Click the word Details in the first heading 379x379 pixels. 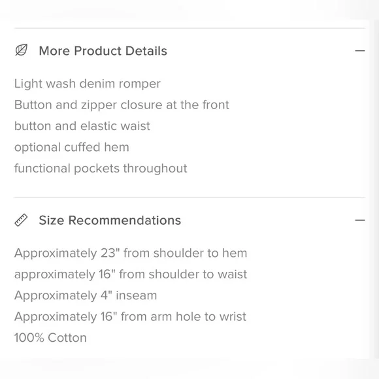tap(146, 51)
